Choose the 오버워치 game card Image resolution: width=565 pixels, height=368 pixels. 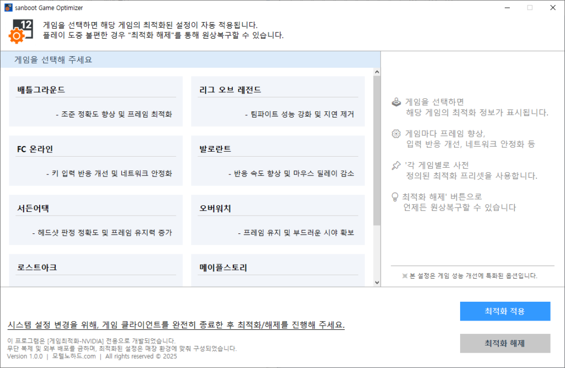[x=278, y=220]
